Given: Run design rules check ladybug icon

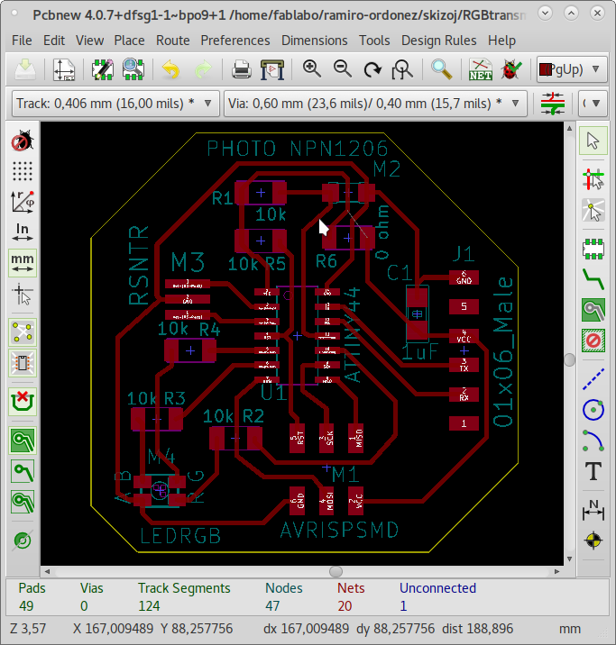Looking at the screenshot, I should [x=511, y=69].
